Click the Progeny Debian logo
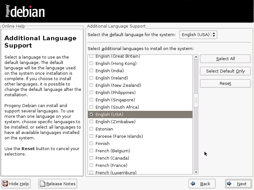Viewport: 254px width, 190px height. click(x=25, y=11)
